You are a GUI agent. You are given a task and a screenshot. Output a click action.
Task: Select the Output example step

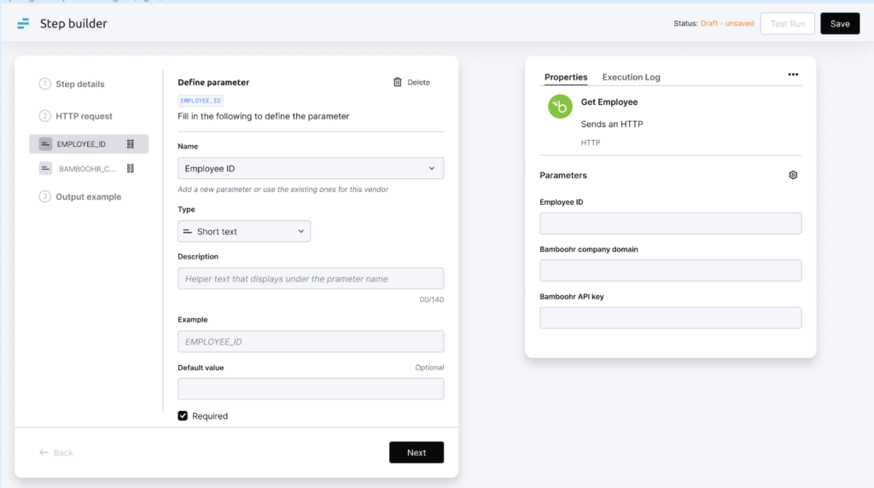[x=88, y=197]
